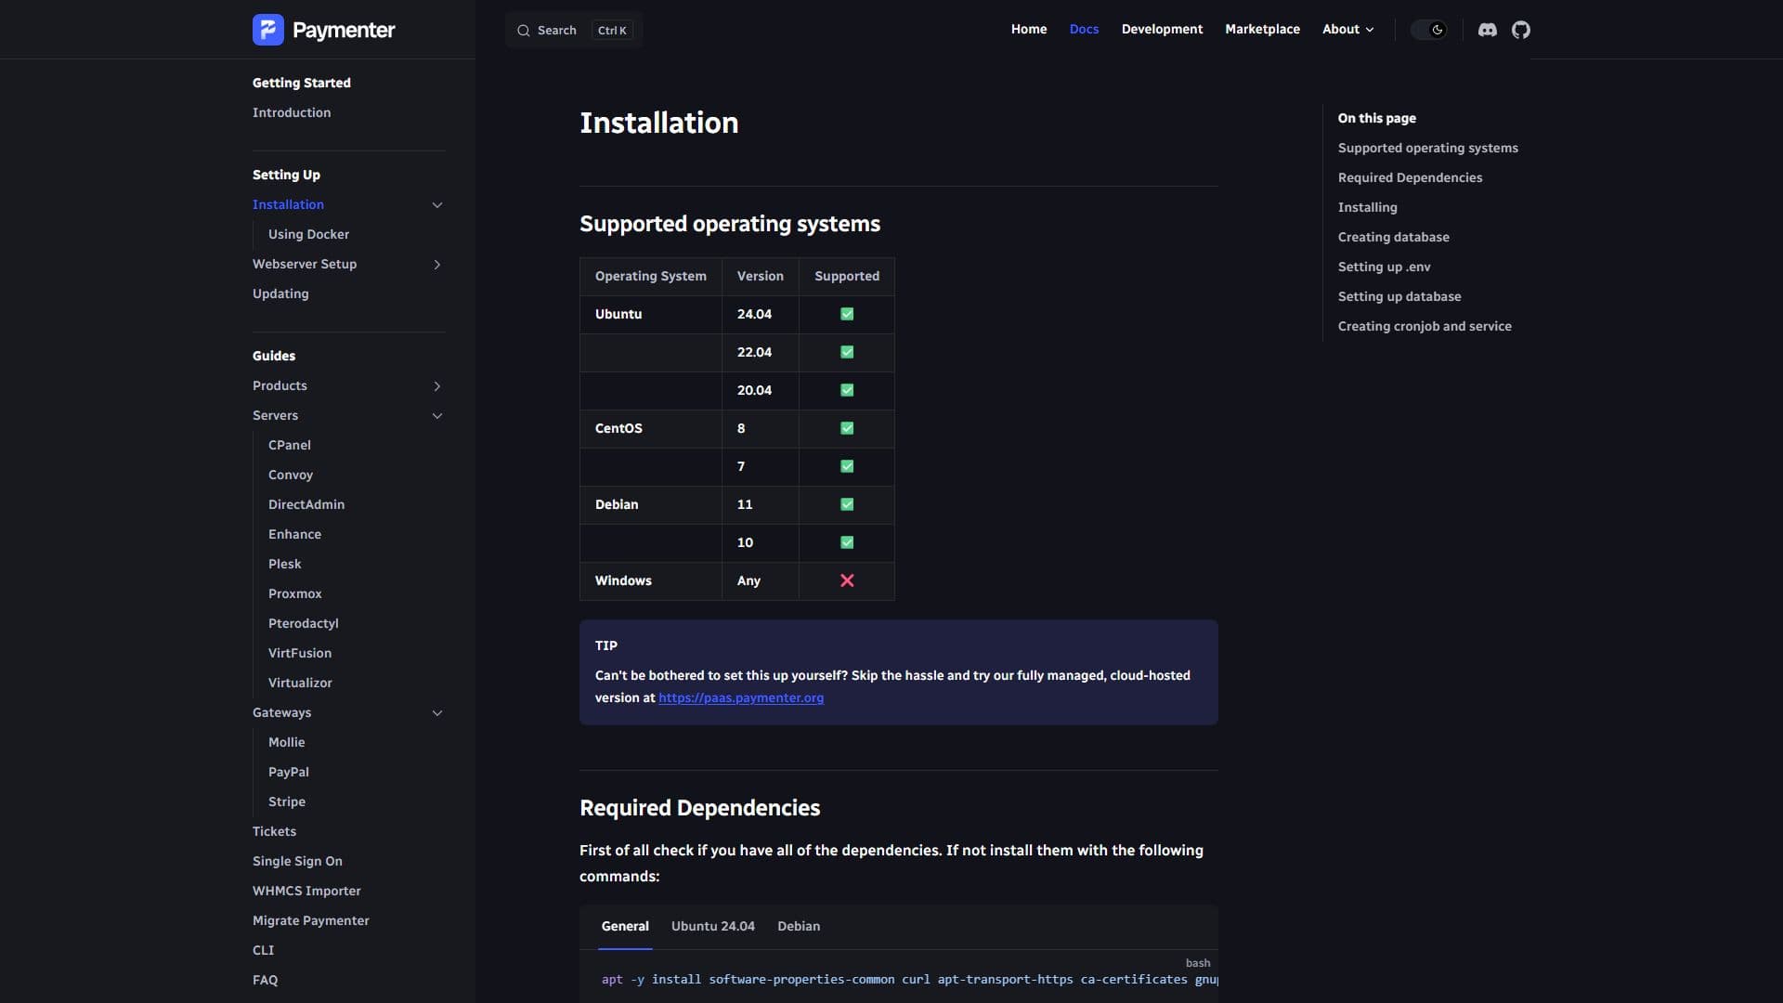Open Using Docker in the sidebar
Image resolution: width=1783 pixels, height=1003 pixels.
coord(309,235)
